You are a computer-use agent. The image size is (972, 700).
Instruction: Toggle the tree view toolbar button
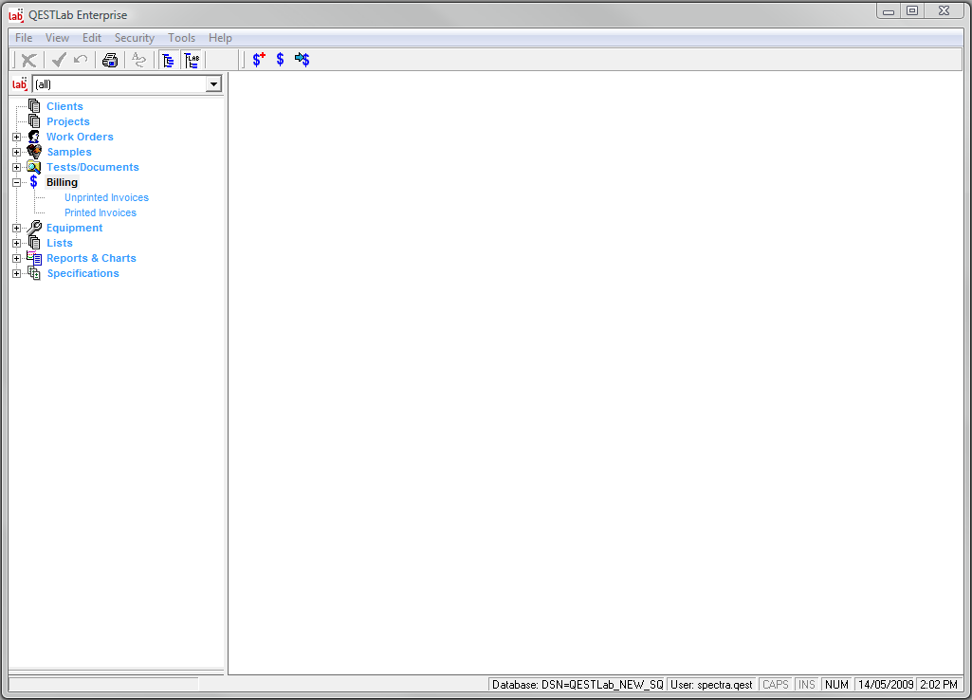[x=168, y=60]
